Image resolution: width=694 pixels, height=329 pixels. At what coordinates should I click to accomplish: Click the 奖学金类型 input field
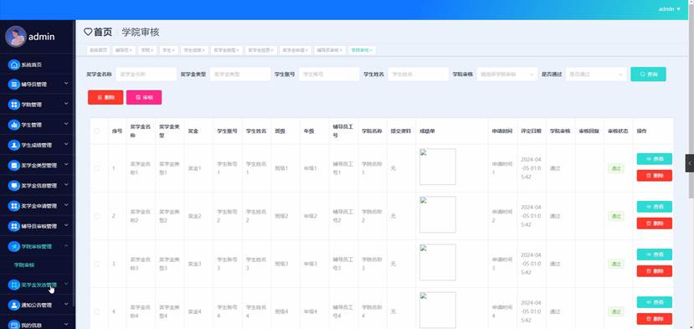240,75
